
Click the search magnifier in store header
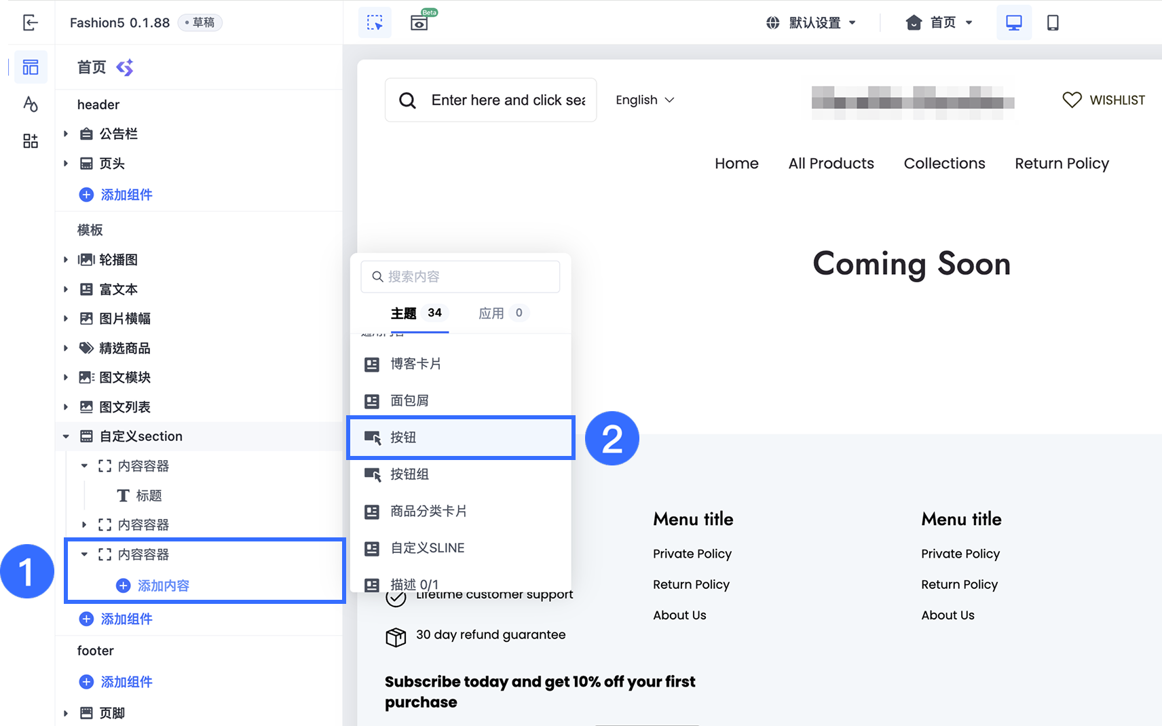[x=407, y=100]
